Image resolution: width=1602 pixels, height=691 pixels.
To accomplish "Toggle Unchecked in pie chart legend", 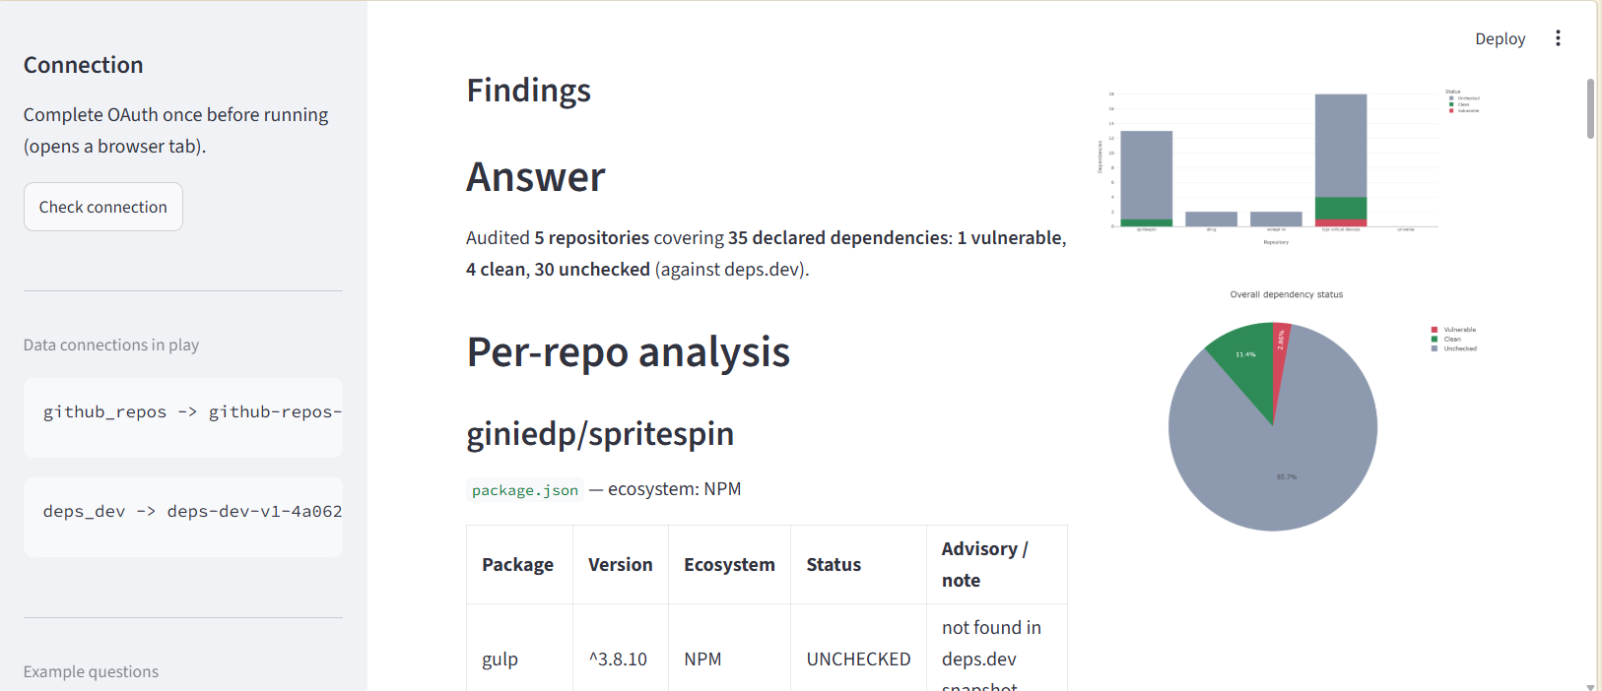I will 1454,348.
